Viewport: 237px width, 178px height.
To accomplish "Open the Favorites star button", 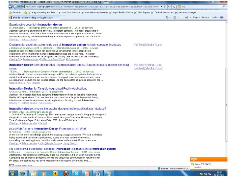I will click(15, 13).
